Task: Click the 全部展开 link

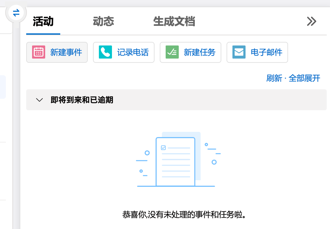Action: pyautogui.click(x=304, y=78)
